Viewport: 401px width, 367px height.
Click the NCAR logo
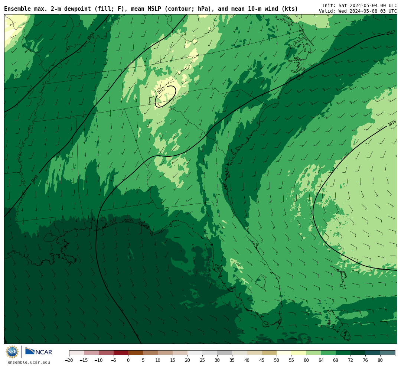pyautogui.click(x=39, y=351)
